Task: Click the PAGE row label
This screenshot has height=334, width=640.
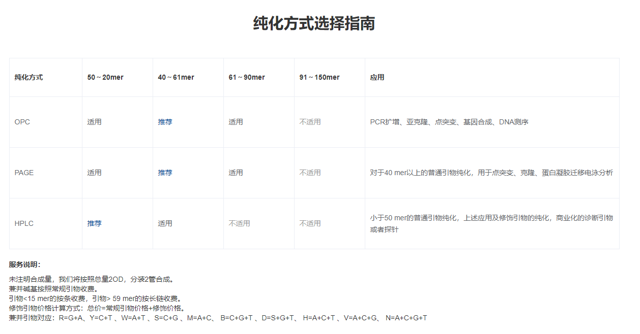Action: 24,173
